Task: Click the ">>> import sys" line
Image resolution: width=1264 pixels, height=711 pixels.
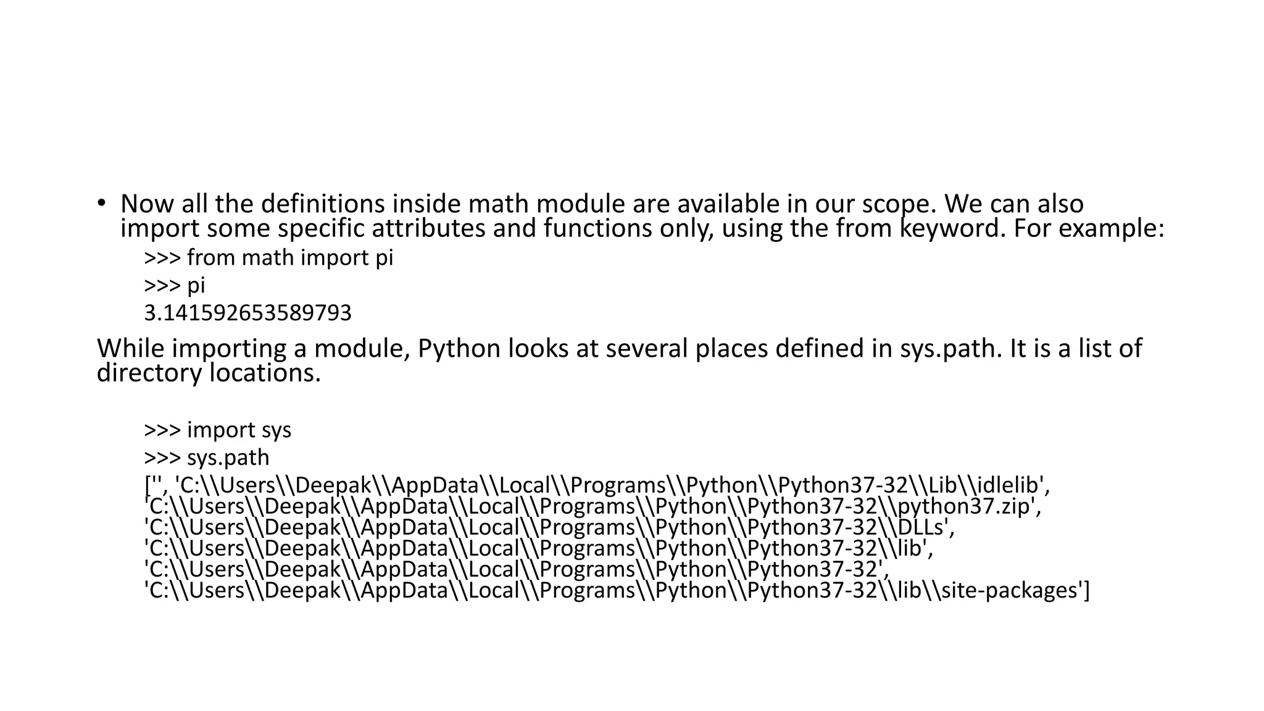Action: [x=217, y=430]
